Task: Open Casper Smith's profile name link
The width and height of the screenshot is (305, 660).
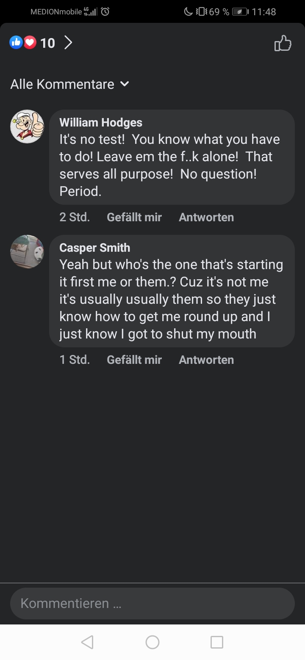Action: (94, 248)
